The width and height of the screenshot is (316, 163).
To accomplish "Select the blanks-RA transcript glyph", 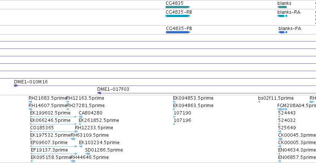I will (282, 16).
